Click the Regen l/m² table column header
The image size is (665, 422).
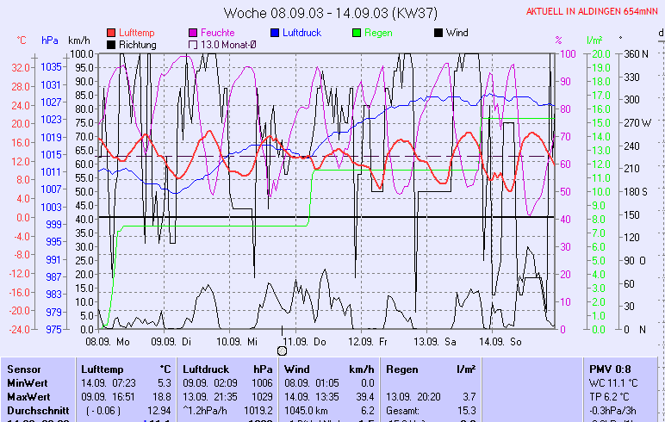click(431, 368)
